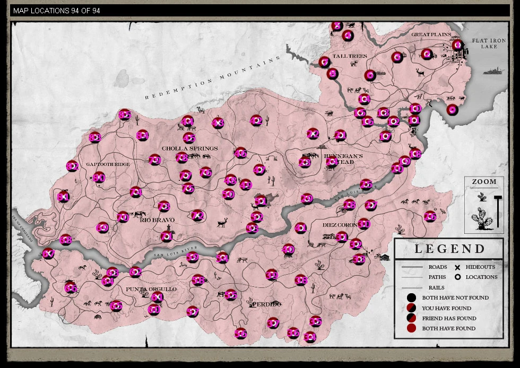Viewport: 520px width, 368px height.
Task: Click location marker 27 near Hennigan's Stead
Action: tap(371, 205)
